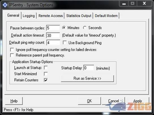Uncheck the Retain Counters checkbox
The width and height of the screenshot is (154, 115).
(x=46, y=80)
